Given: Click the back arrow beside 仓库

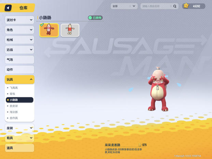Looking at the screenshot, I should click(x=8, y=8).
